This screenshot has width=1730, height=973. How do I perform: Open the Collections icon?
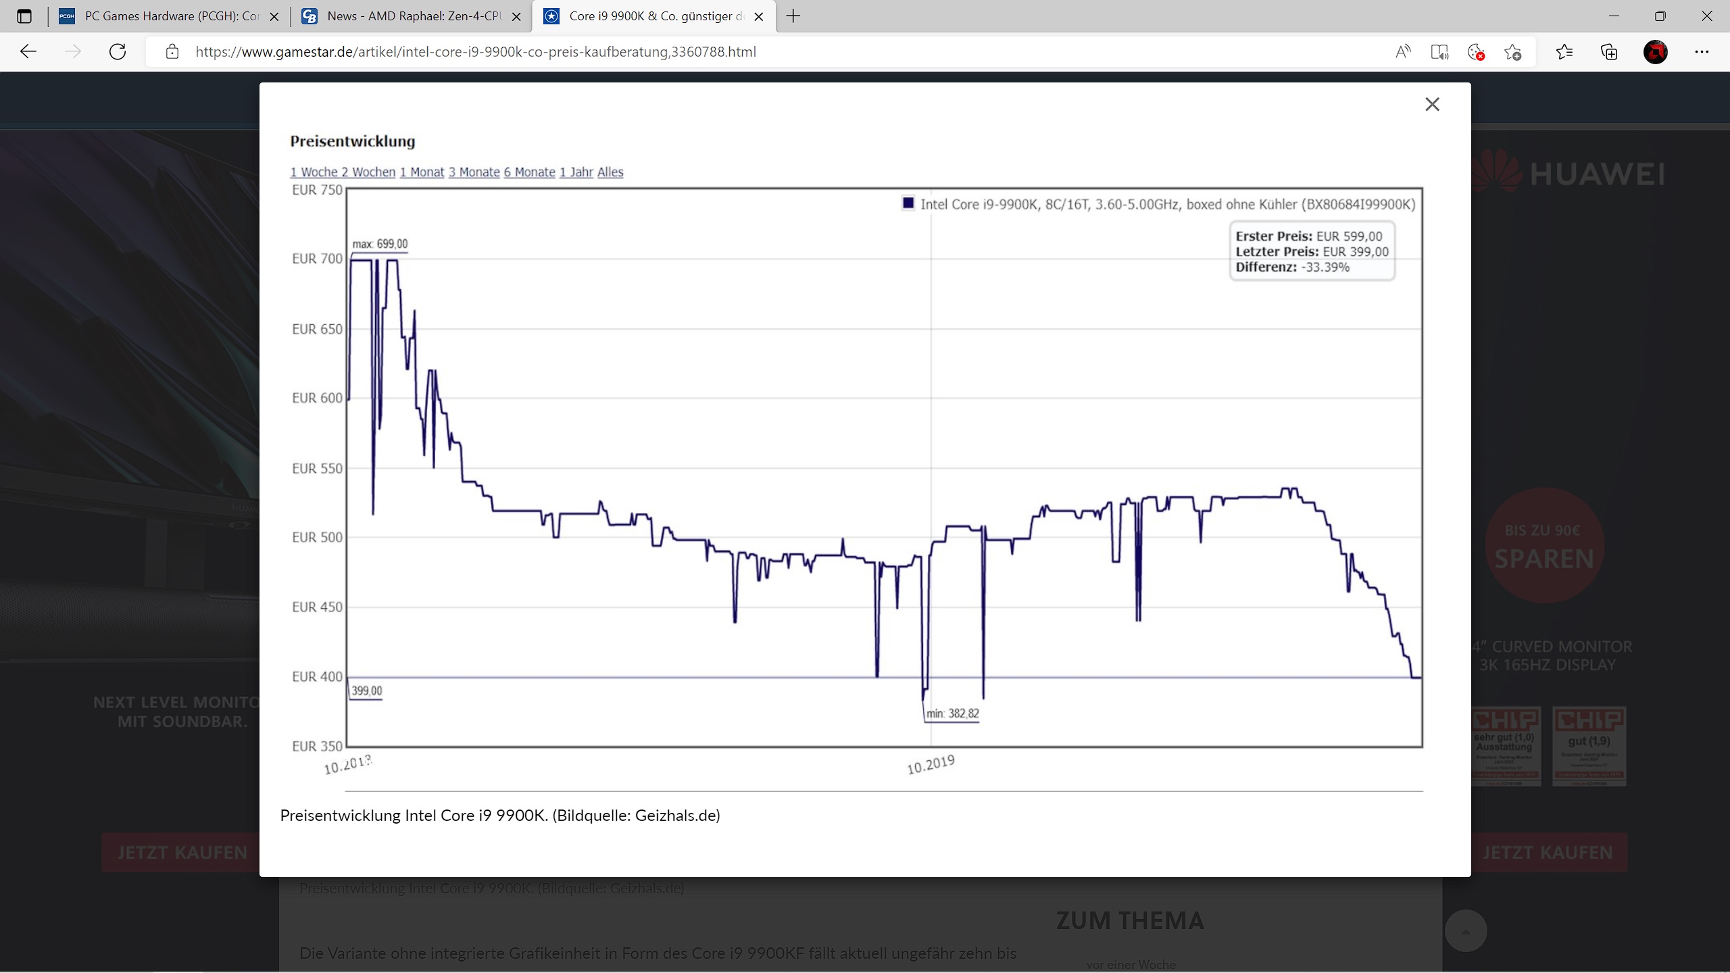pyautogui.click(x=1609, y=52)
